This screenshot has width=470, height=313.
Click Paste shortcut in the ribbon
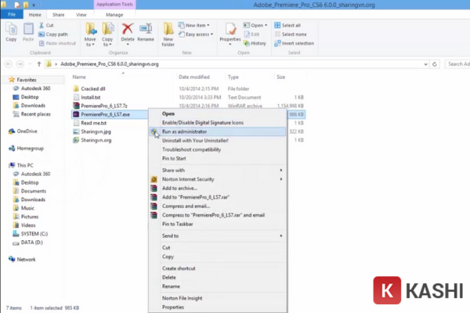(57, 43)
